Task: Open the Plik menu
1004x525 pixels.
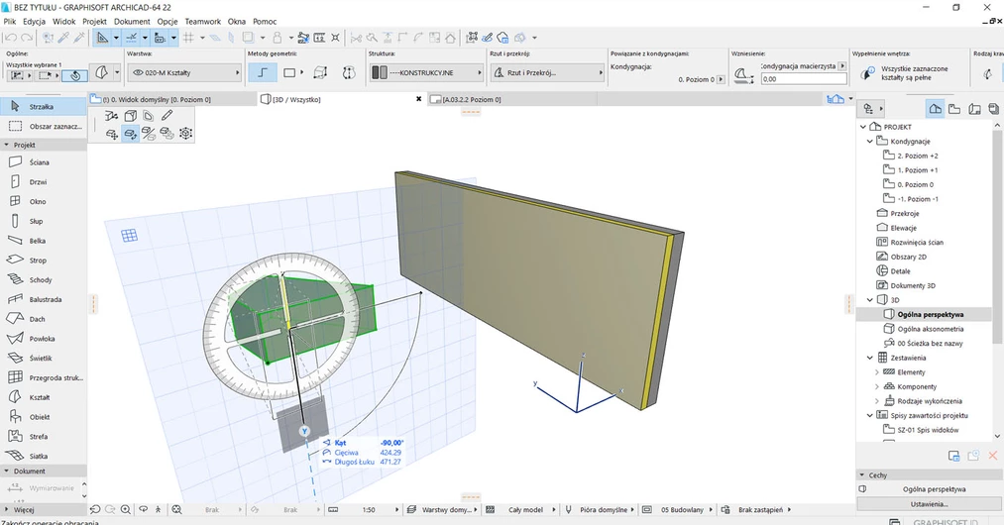Action: click(10, 21)
